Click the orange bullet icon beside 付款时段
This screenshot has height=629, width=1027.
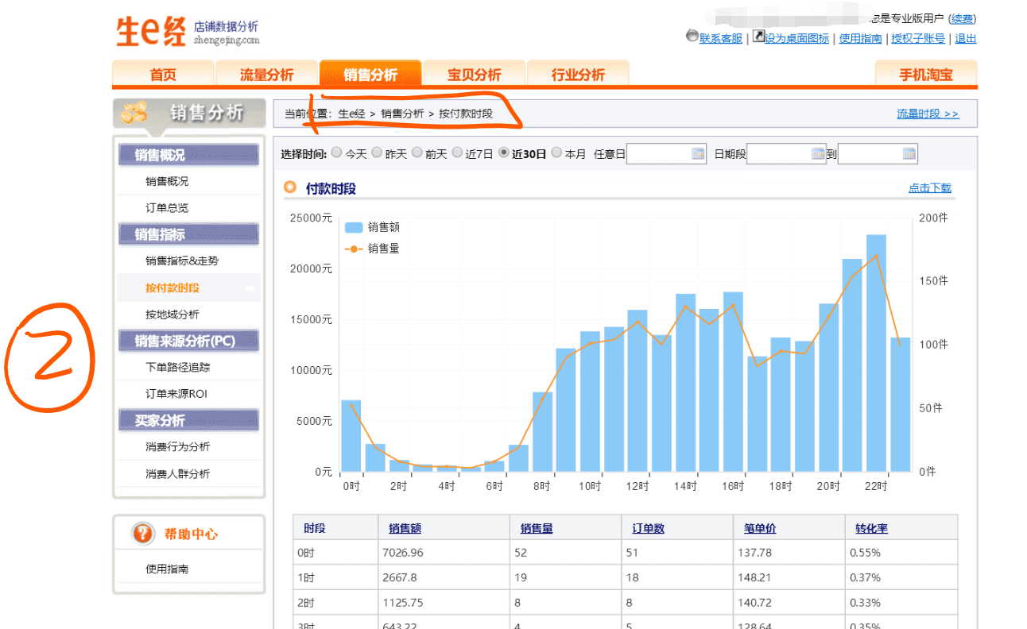pos(290,188)
